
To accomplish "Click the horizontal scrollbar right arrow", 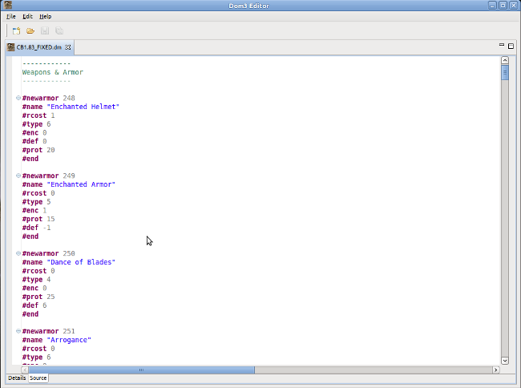I will [x=495, y=370].
